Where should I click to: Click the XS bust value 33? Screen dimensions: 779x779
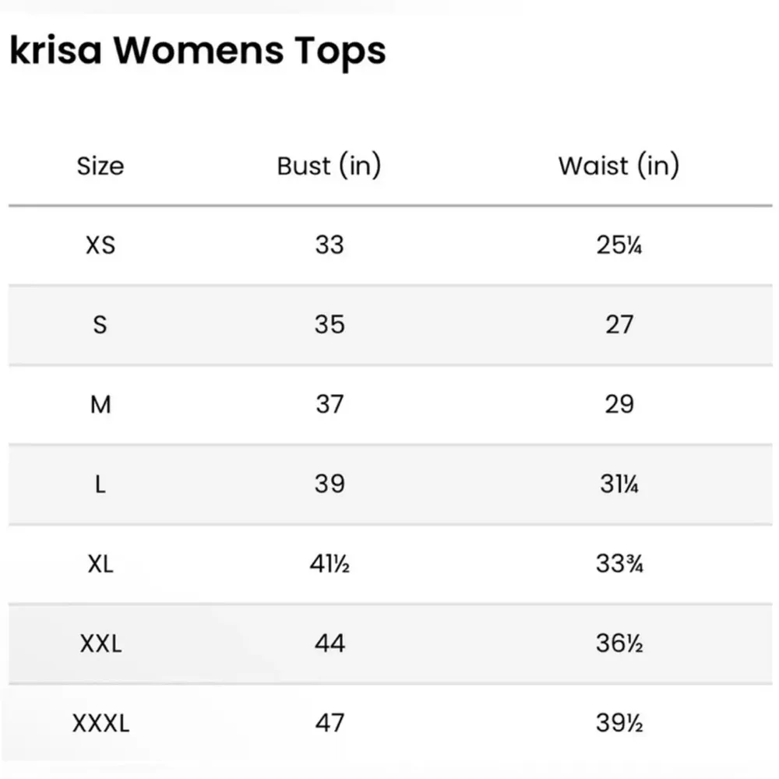(x=329, y=245)
